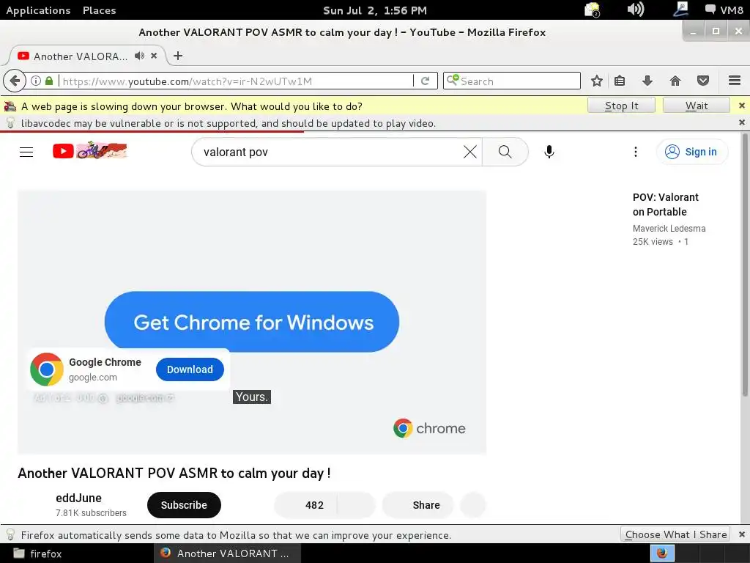Subscribe to eddJune channel
This screenshot has height=563, width=750.
click(x=184, y=505)
